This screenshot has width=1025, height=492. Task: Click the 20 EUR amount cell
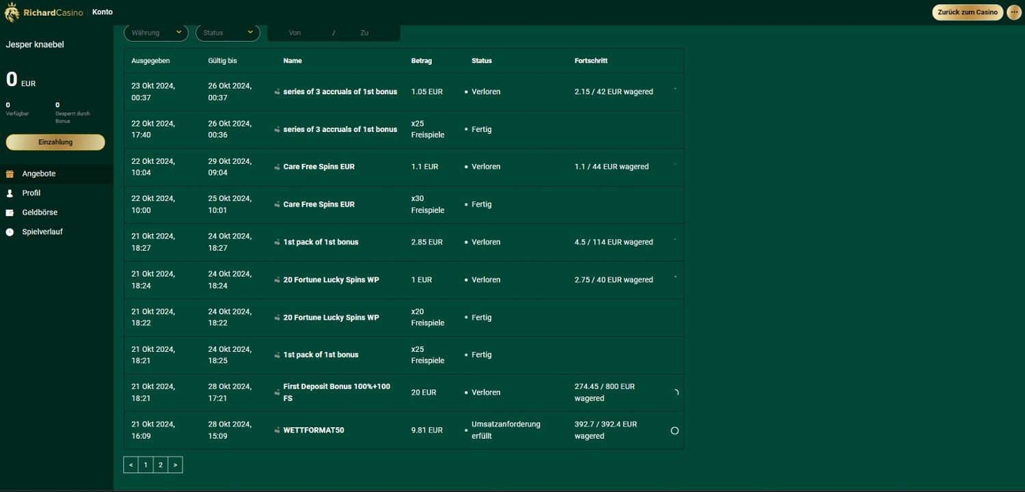coord(424,393)
